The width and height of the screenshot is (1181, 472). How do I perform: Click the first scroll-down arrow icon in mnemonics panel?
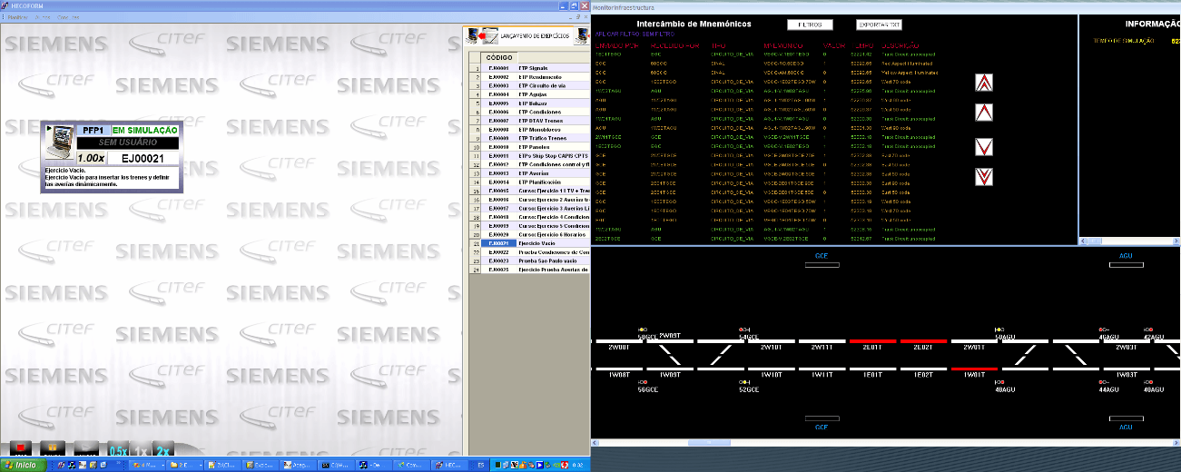coord(983,147)
